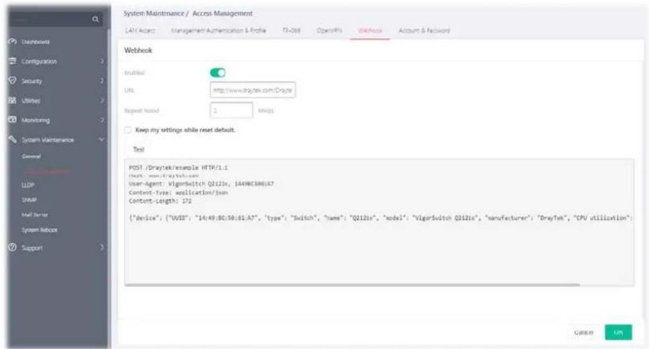Click the Support help icon

coord(13,248)
